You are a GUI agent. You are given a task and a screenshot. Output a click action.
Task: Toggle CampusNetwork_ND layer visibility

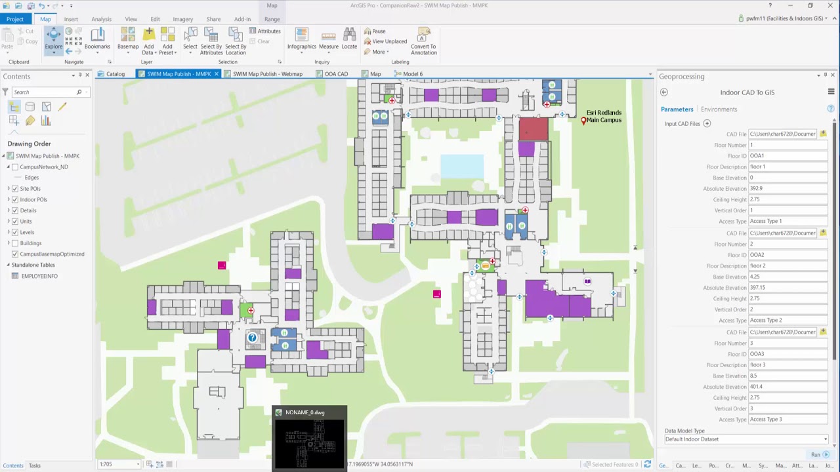(x=15, y=167)
